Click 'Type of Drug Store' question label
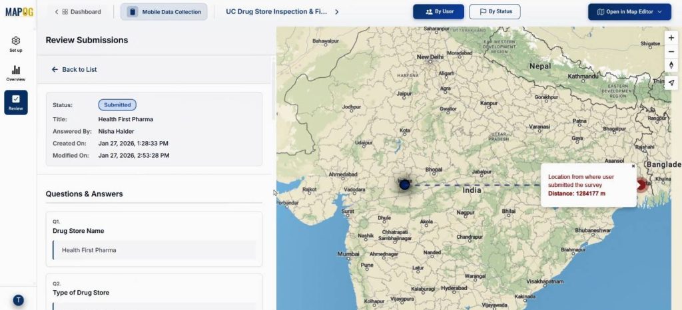 tap(81, 293)
